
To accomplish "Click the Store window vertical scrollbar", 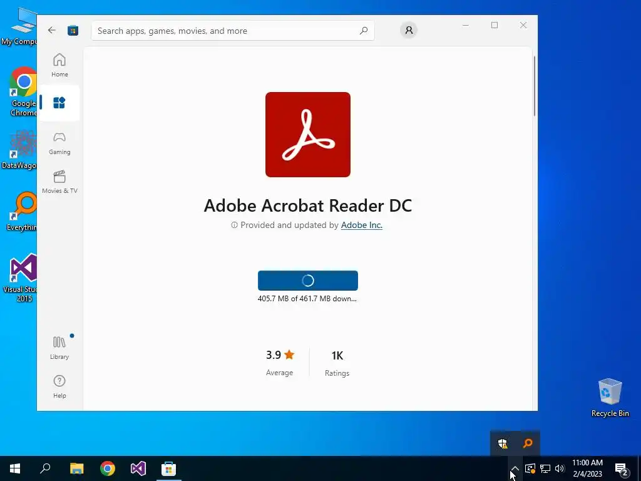I will [535, 86].
